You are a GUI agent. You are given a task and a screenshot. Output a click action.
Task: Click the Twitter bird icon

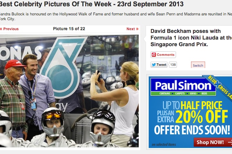tap(154, 65)
